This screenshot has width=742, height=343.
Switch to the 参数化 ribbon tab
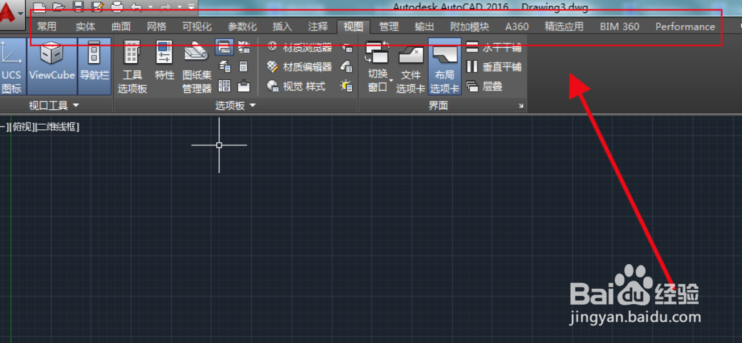(242, 26)
